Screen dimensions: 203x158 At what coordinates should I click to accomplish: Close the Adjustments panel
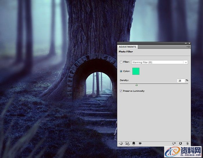189,43
